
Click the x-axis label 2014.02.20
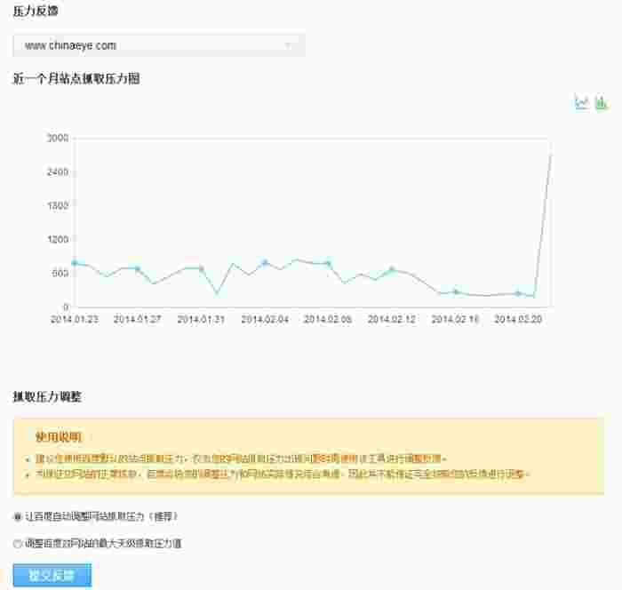click(x=518, y=319)
